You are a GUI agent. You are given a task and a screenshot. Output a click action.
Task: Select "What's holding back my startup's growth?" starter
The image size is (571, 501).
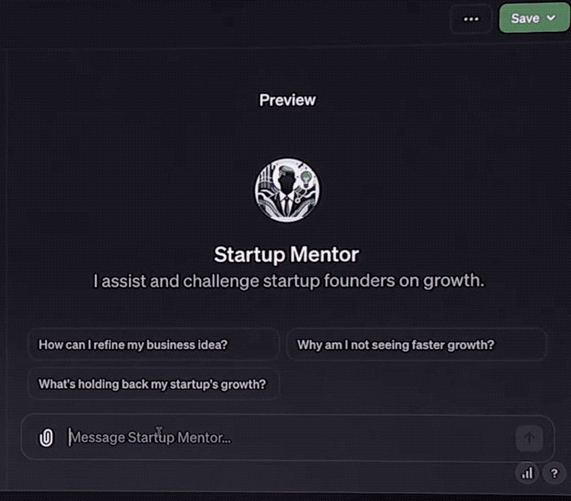153,384
